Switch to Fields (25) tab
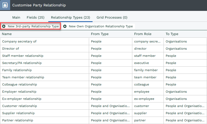 click(35, 18)
